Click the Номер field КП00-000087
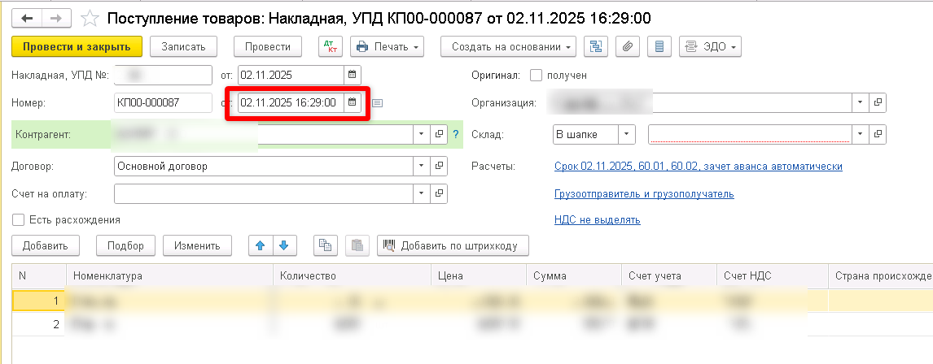 163,102
